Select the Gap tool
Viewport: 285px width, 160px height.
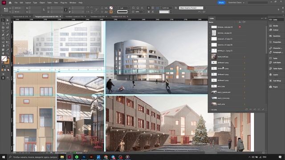click(8, 24)
